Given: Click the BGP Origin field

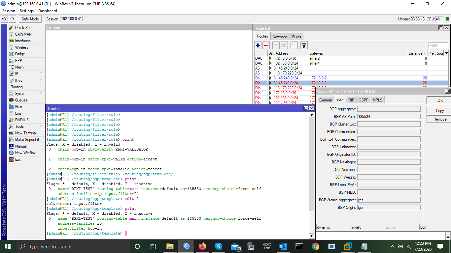Looking at the screenshot, I should pos(389,208).
